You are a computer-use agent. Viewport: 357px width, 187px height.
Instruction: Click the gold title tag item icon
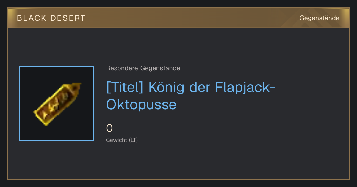(x=57, y=104)
